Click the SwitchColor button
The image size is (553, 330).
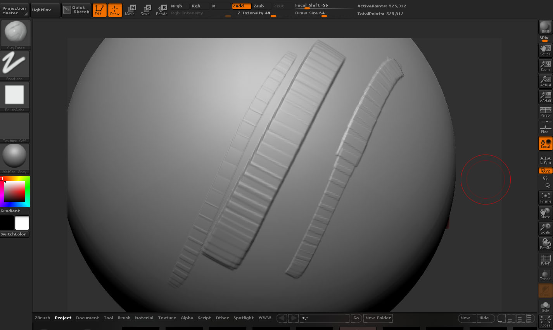(x=14, y=234)
